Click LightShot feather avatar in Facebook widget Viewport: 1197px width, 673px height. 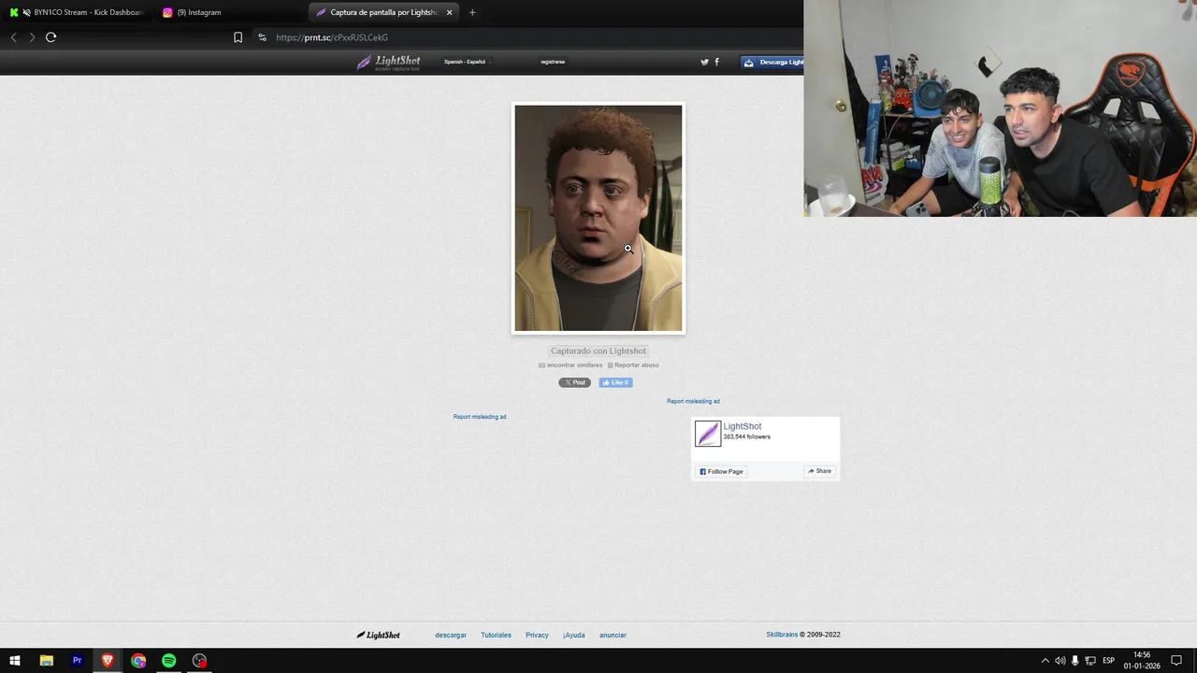click(x=708, y=433)
